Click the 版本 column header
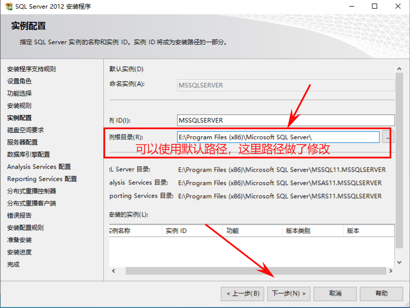 click(369, 231)
